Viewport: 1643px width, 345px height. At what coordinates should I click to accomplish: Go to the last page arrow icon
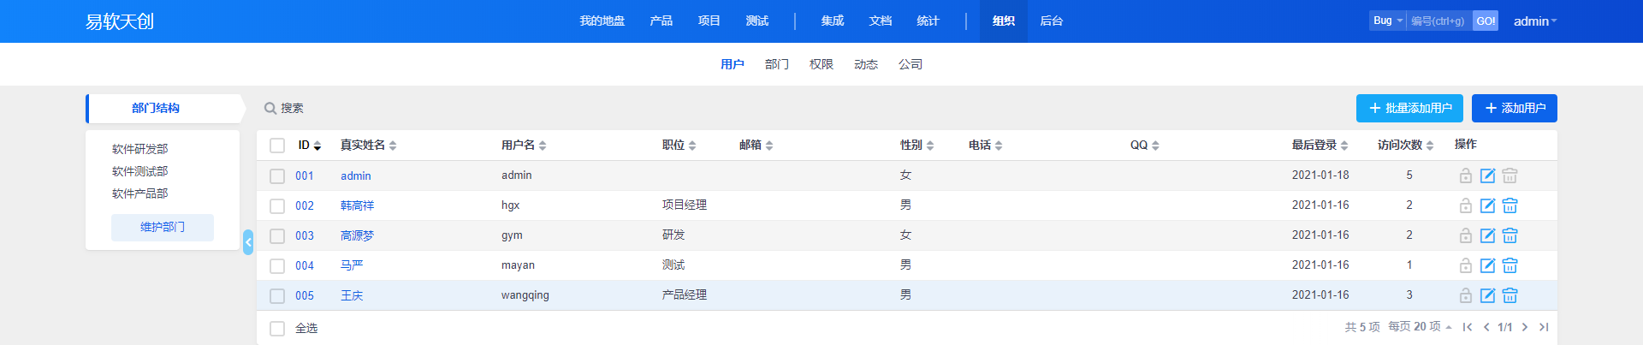click(1544, 327)
